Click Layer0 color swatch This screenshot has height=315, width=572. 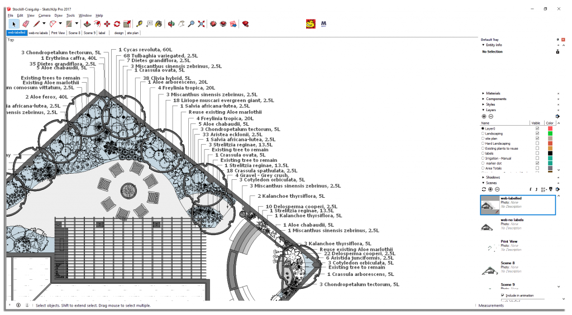click(550, 128)
